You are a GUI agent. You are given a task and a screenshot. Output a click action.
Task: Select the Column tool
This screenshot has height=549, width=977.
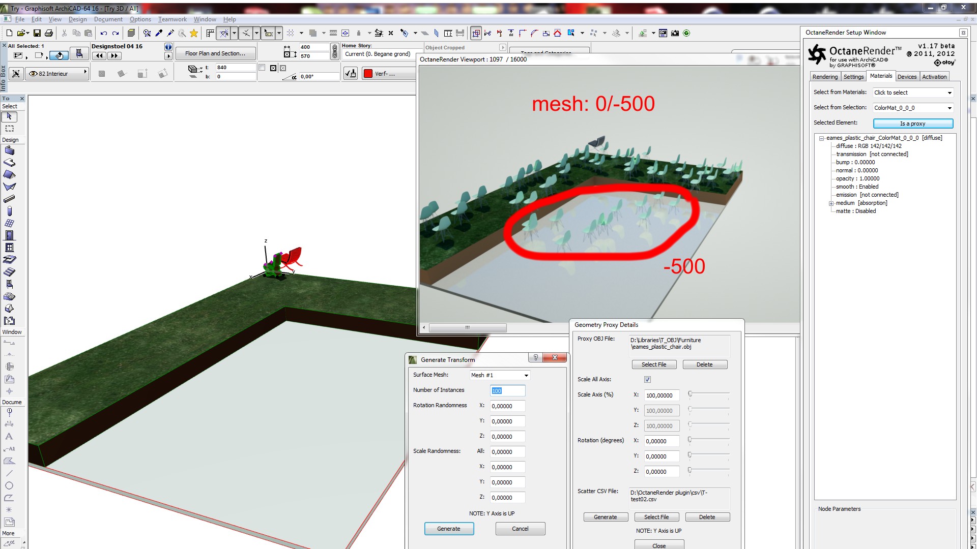pos(9,211)
